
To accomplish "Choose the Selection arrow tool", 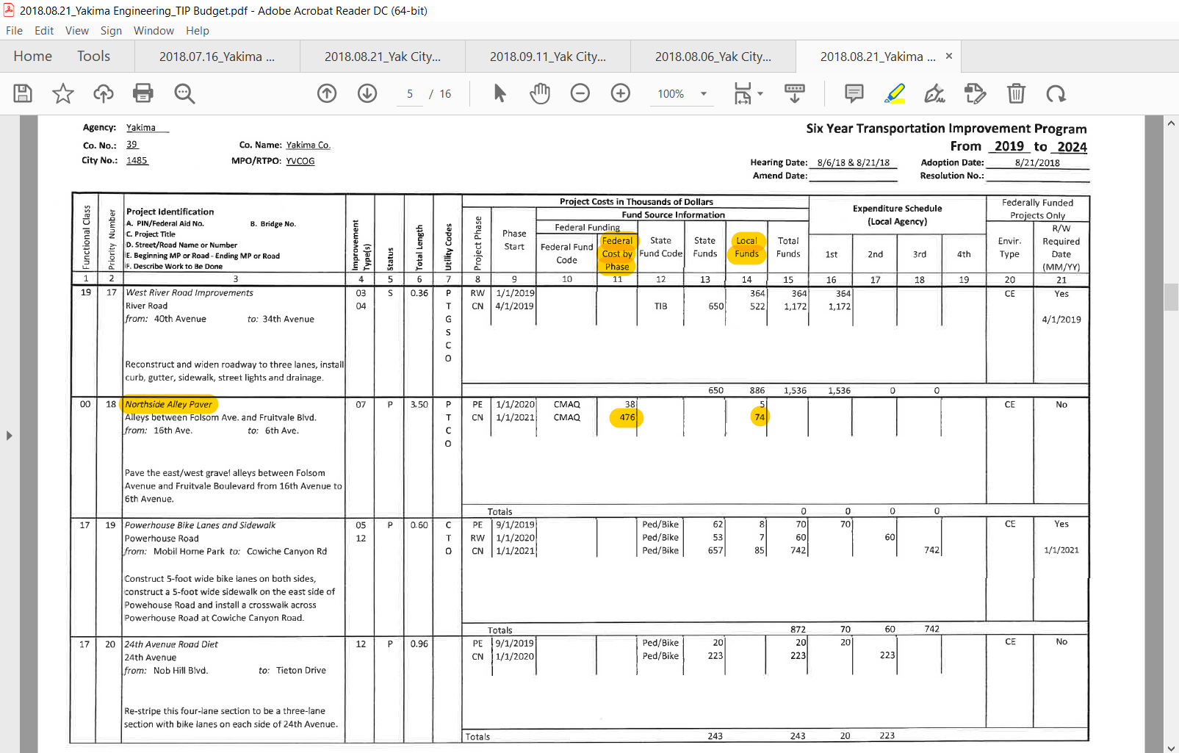I will pos(500,93).
